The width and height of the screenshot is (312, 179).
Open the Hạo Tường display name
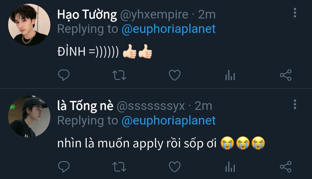pyautogui.click(x=87, y=14)
